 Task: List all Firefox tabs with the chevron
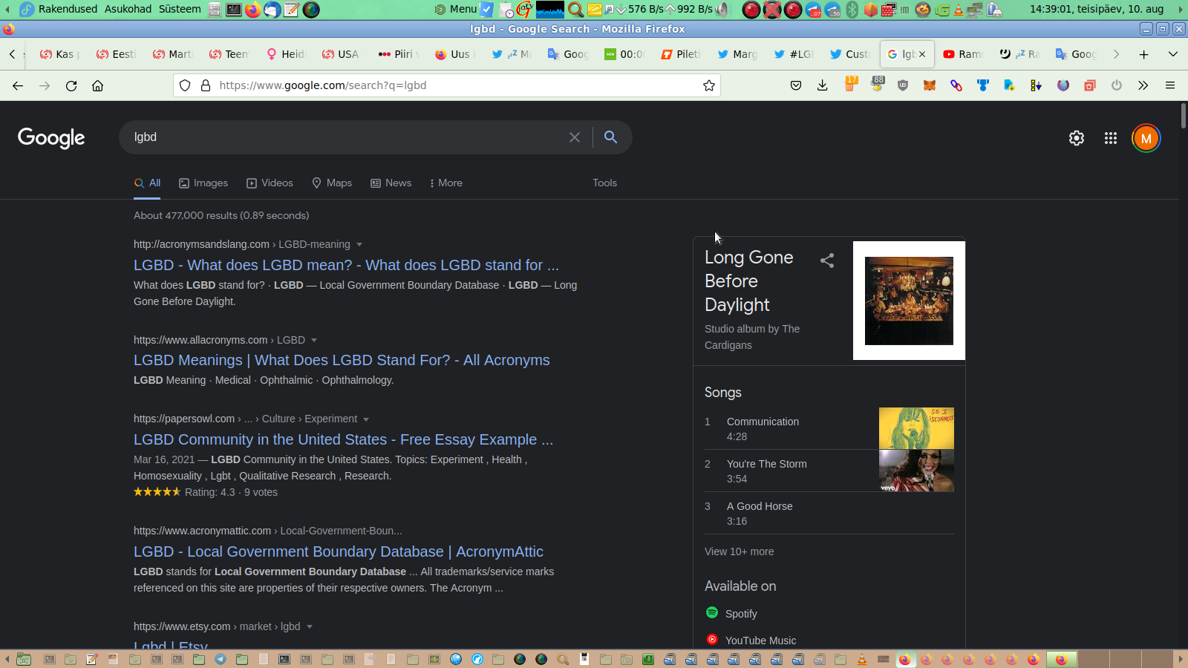click(1173, 54)
